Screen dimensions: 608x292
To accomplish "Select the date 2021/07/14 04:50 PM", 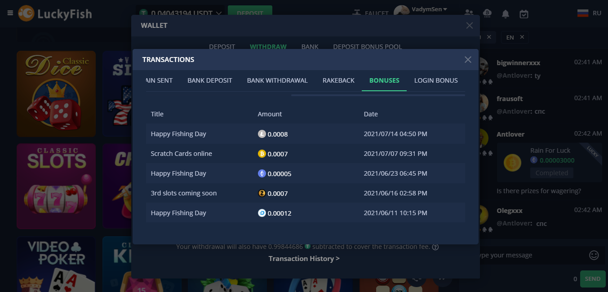I will (x=395, y=134).
